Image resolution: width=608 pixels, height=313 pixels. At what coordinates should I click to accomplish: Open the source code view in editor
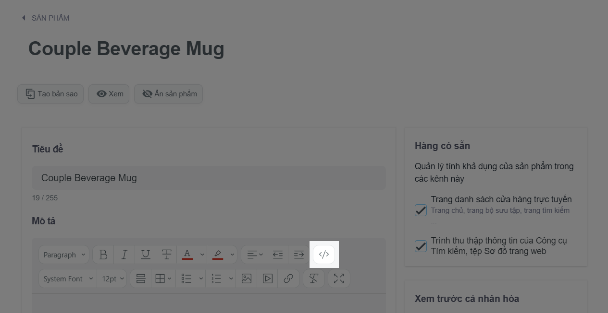pos(324,255)
